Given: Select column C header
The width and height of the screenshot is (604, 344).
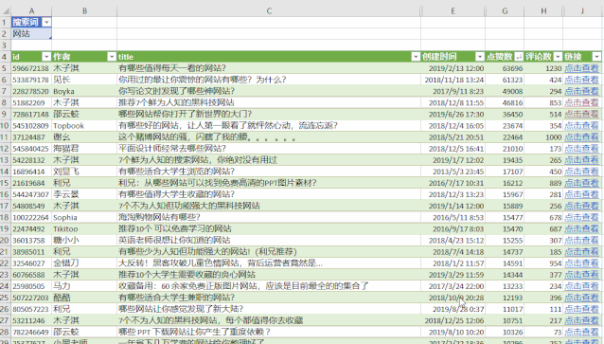Looking at the screenshot, I should 269,11.
